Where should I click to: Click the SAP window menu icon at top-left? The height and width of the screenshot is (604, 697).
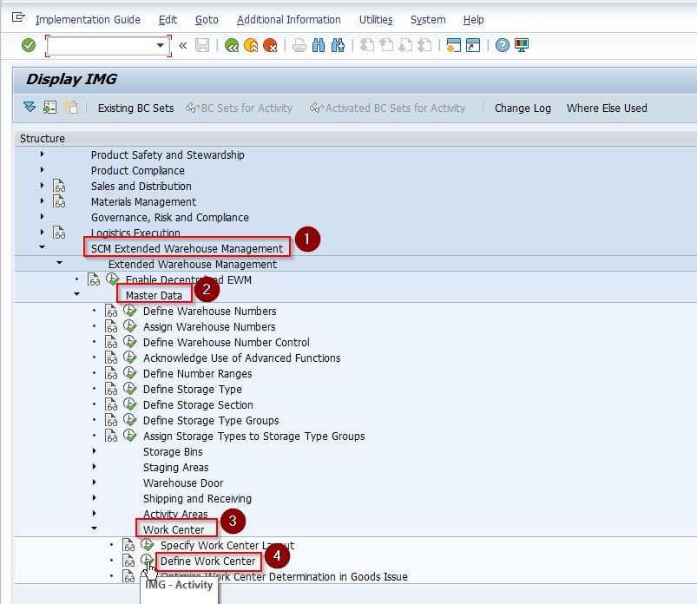18,17
